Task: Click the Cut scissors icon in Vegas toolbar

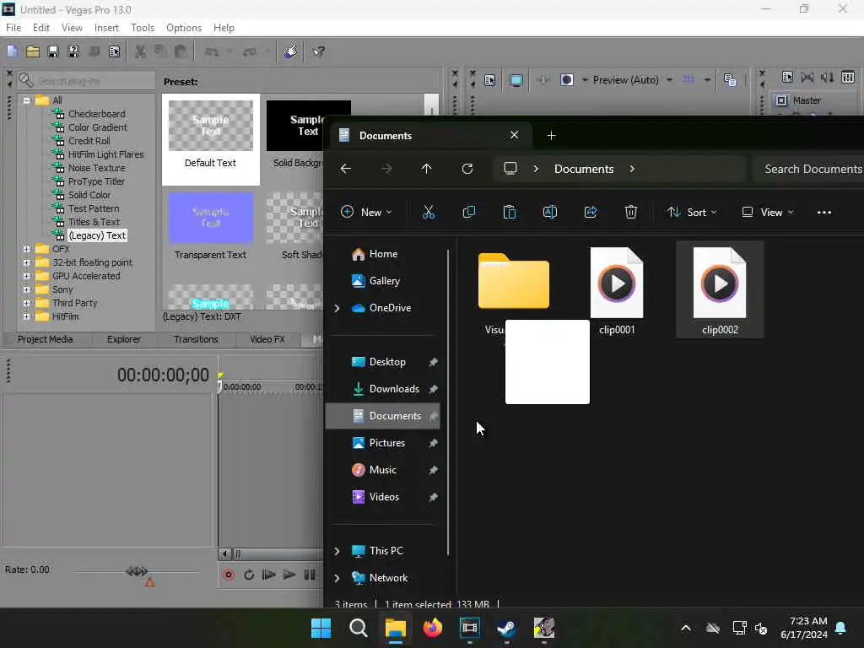Action: tap(141, 51)
